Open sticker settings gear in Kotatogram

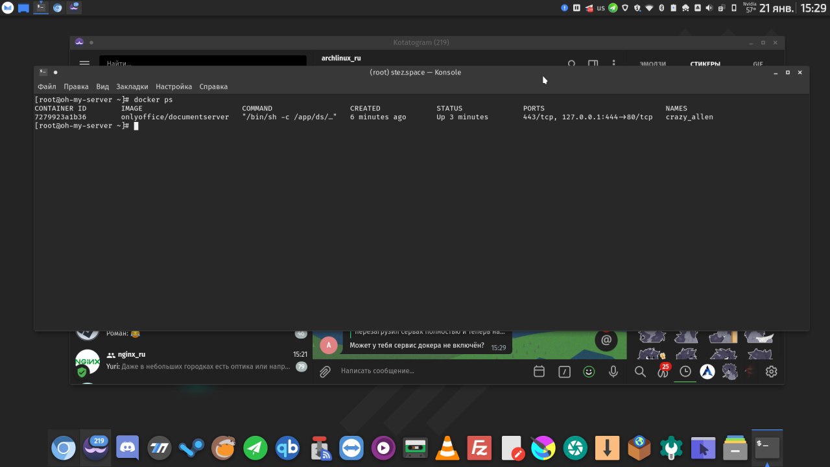pyautogui.click(x=771, y=372)
